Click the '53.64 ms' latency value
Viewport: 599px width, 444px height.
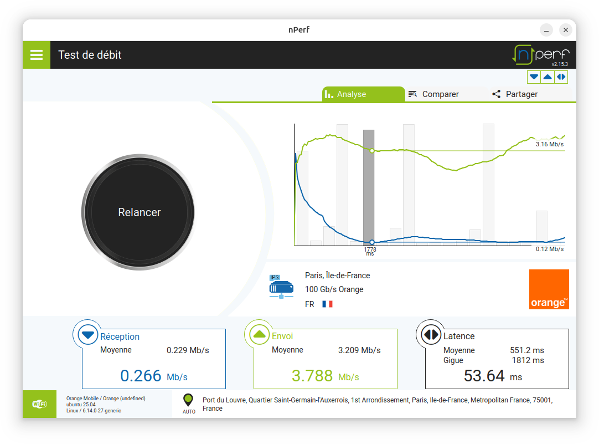[493, 376]
